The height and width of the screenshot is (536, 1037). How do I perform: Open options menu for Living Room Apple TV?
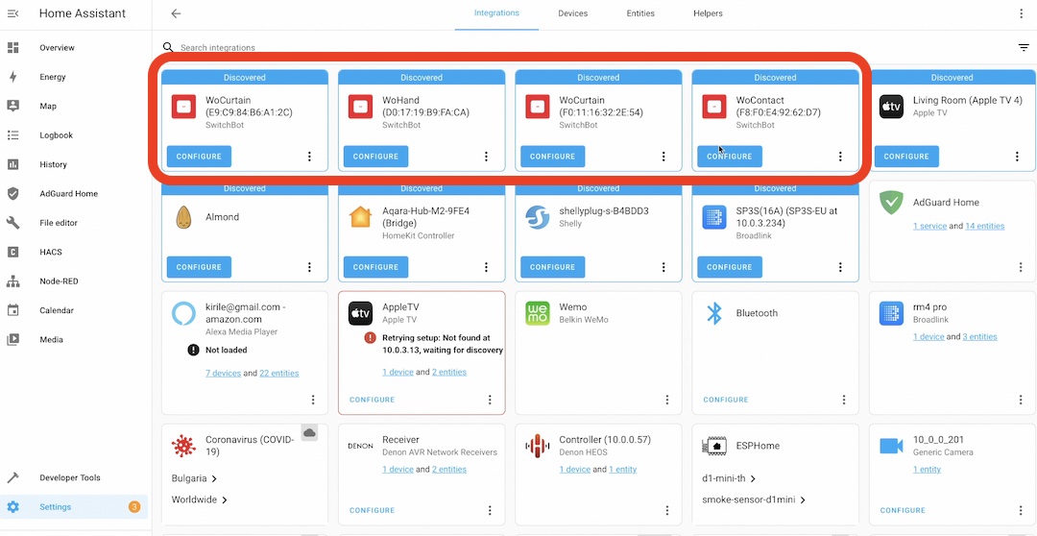click(x=1017, y=157)
